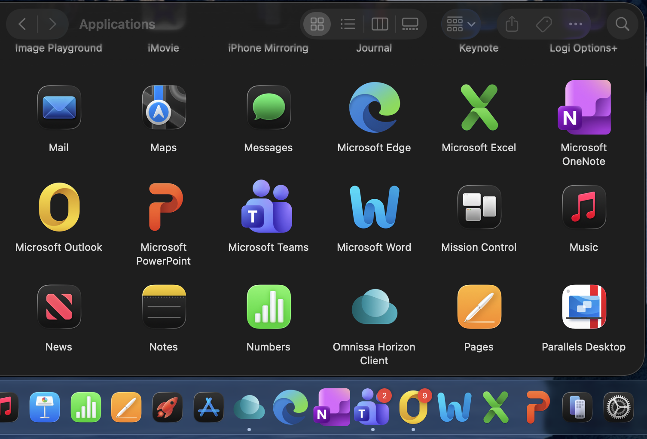The width and height of the screenshot is (647, 439).
Task: Open Microsoft Edge from the Dock
Action: click(290, 407)
